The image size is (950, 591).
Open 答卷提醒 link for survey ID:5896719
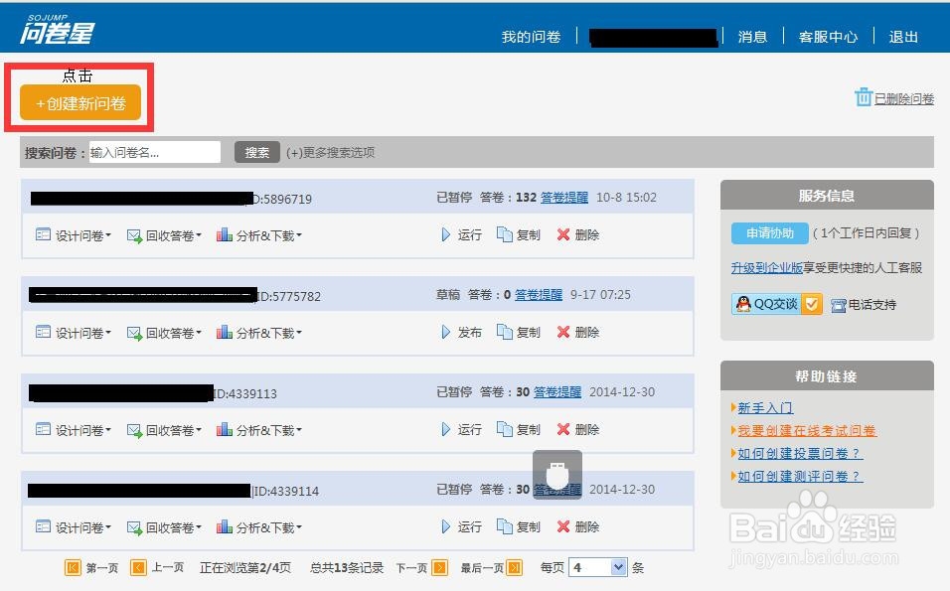pos(564,198)
